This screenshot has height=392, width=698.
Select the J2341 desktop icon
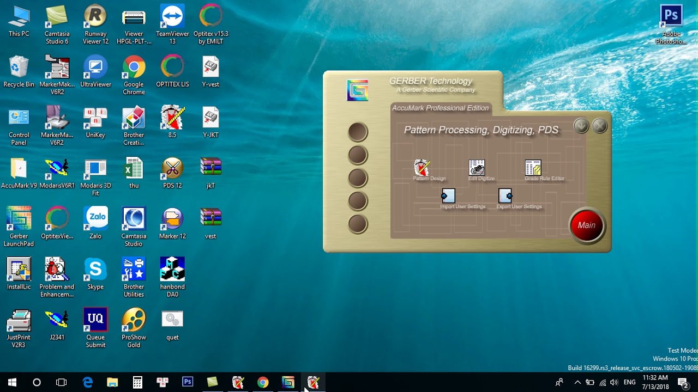(57, 324)
